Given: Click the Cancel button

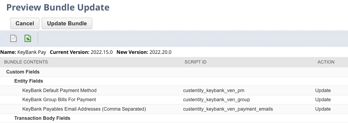Looking at the screenshot, I should [x=25, y=23].
